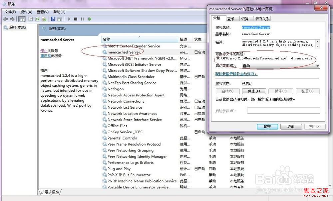
Task: Click gear icon of memcached Server row
Action: pyautogui.click(x=105, y=52)
